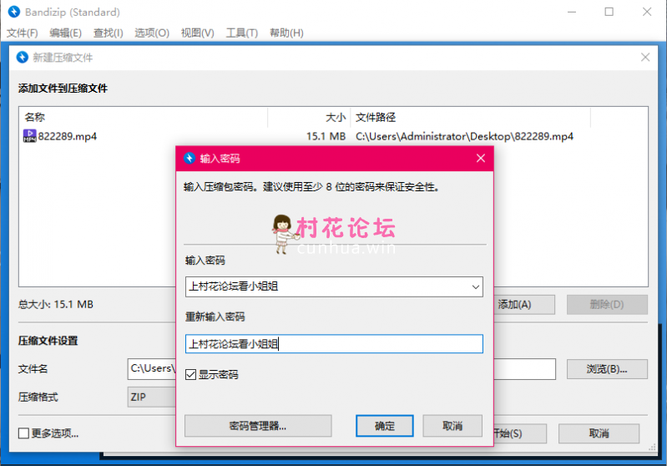Click 取消 in the 新建压缩文件 dialog
This screenshot has width=667, height=466.
click(x=599, y=433)
